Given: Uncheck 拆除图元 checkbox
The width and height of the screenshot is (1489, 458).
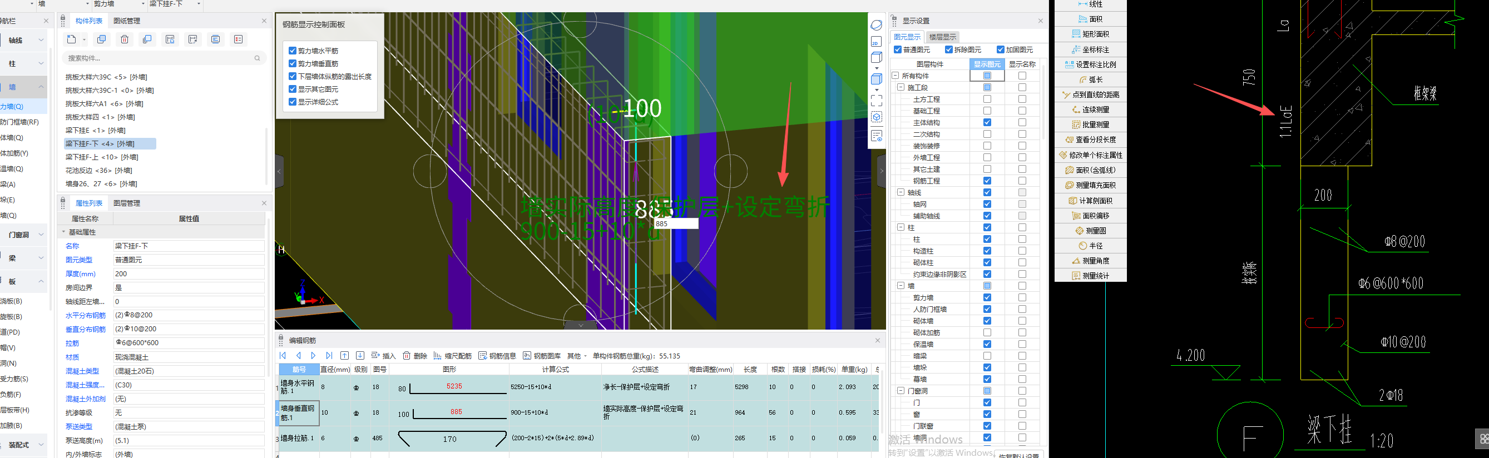Looking at the screenshot, I should (948, 49).
